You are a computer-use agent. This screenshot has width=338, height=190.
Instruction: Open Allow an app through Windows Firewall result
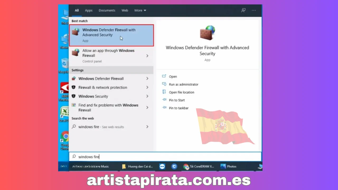point(111,56)
